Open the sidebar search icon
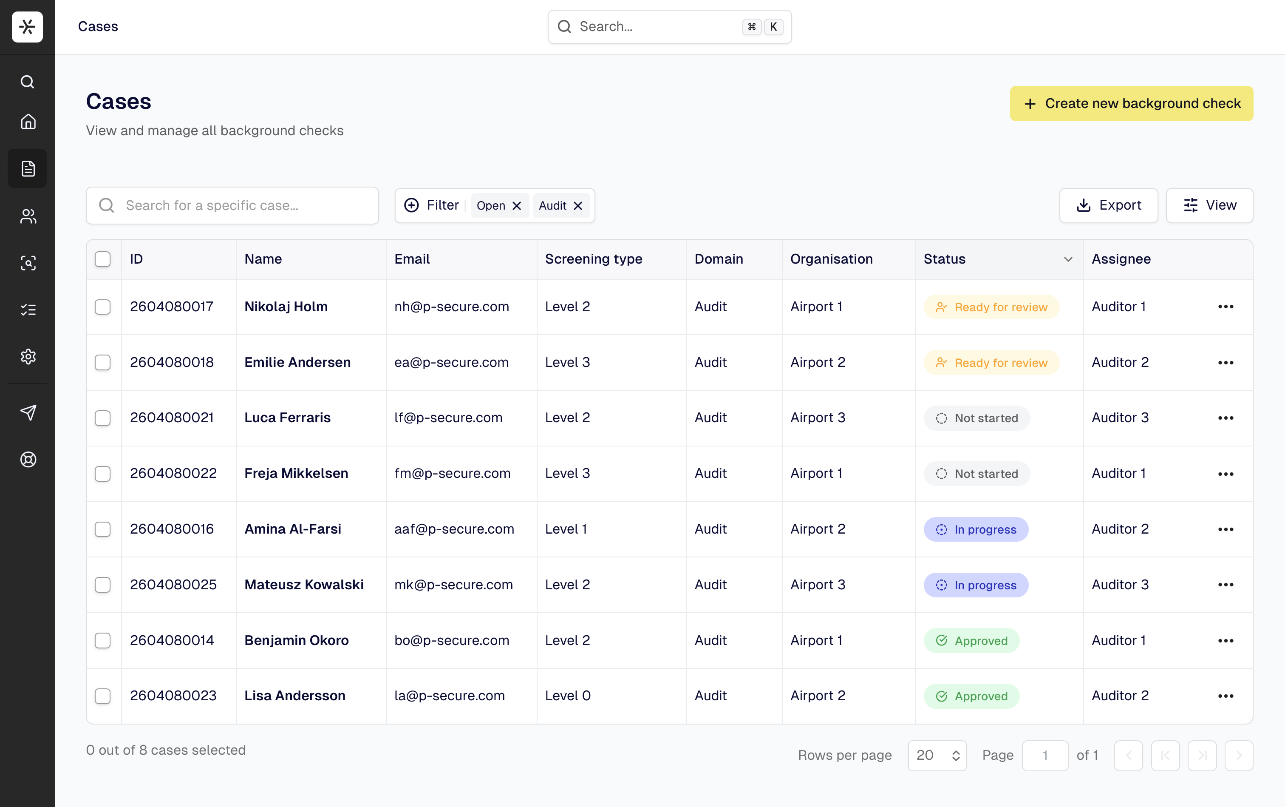This screenshot has height=807, width=1285. click(27, 82)
